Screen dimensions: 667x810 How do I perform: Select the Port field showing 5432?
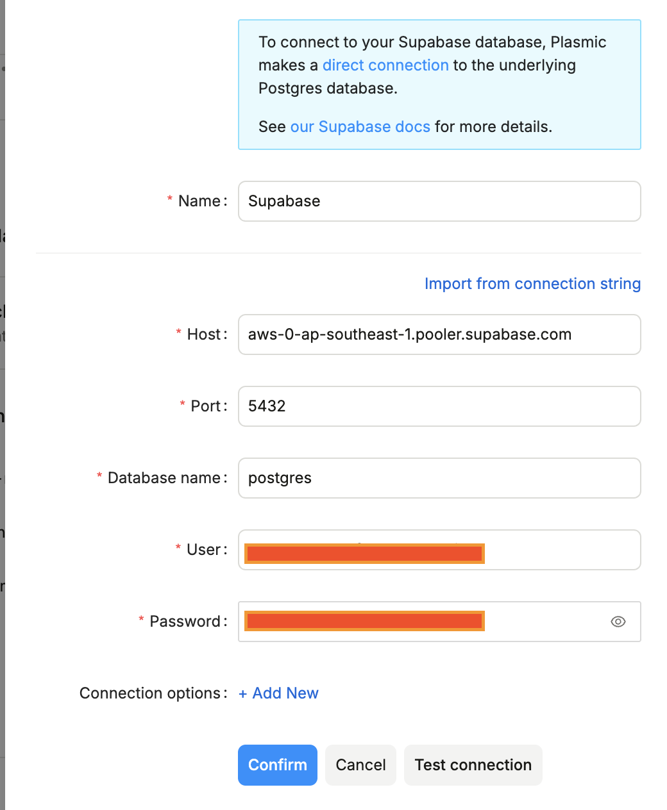click(439, 406)
